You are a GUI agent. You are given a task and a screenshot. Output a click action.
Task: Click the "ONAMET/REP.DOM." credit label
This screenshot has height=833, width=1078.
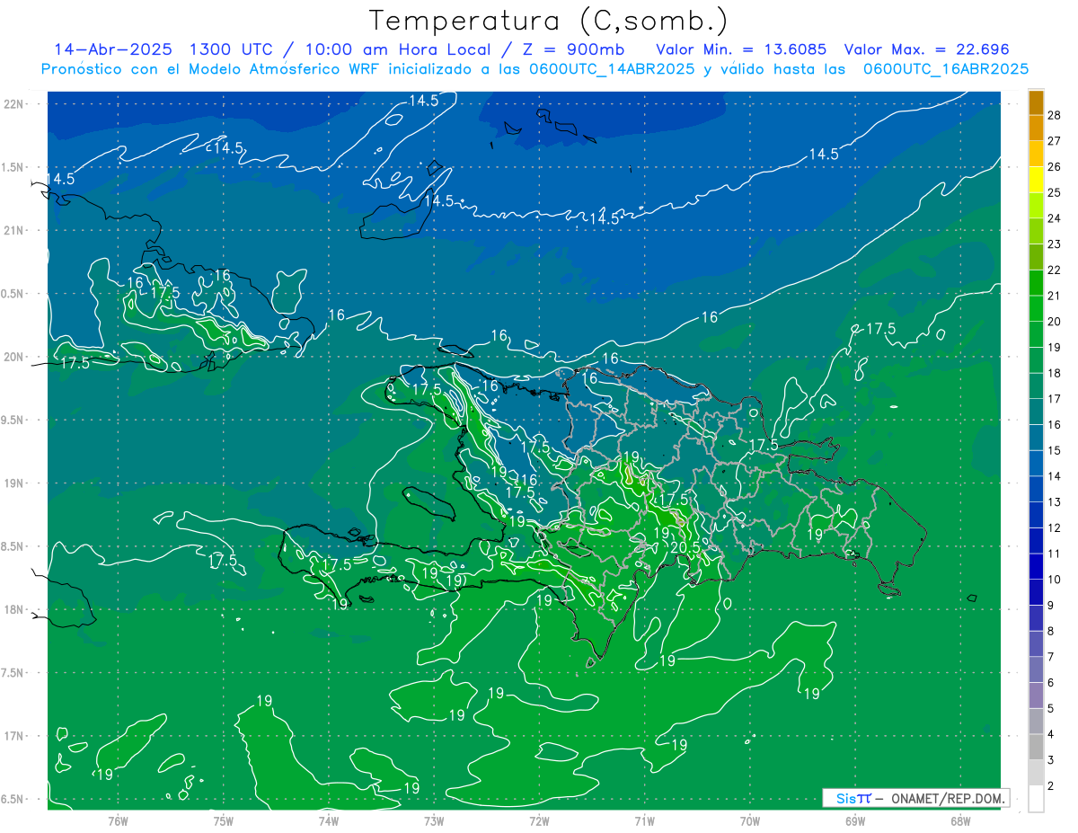point(949,798)
